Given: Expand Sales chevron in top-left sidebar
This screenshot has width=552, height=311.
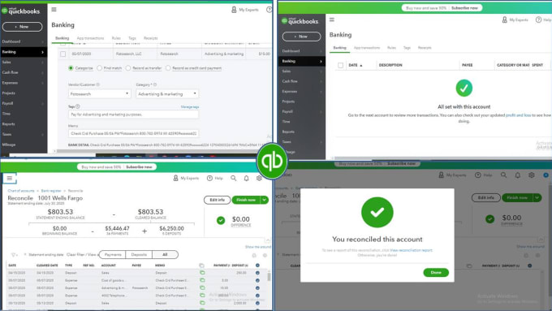Looking at the screenshot, I should point(42,63).
